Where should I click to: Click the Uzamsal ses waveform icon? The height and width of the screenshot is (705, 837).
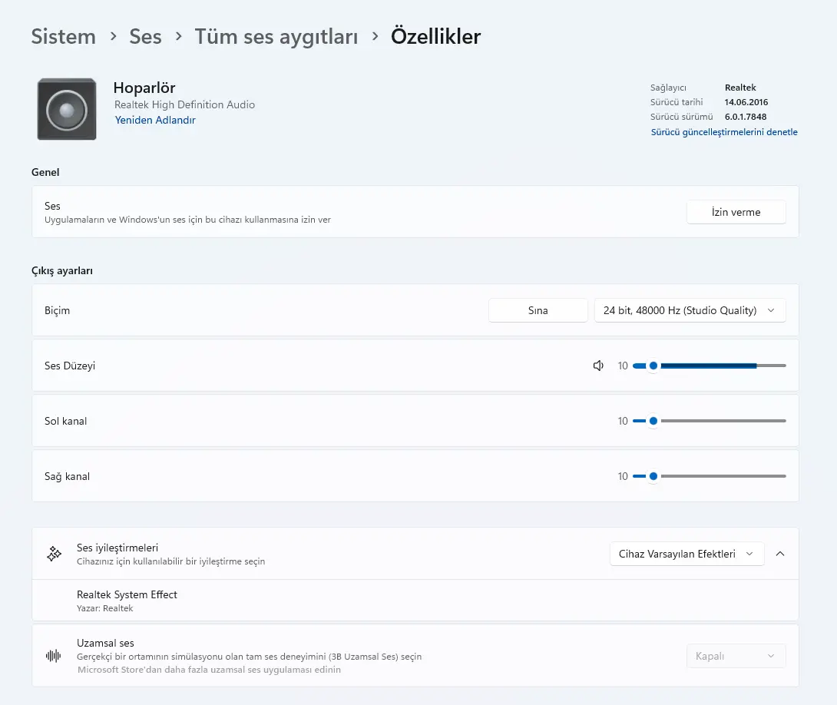(x=54, y=655)
